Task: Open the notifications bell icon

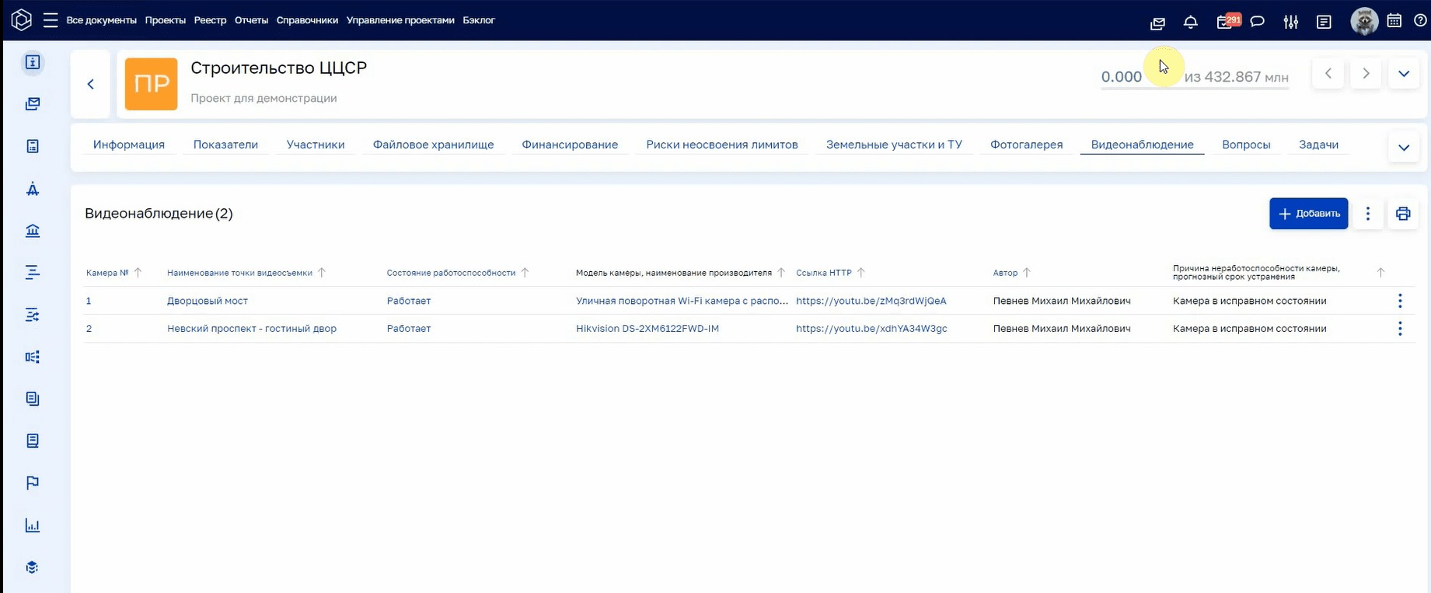Action: pyautogui.click(x=1190, y=22)
